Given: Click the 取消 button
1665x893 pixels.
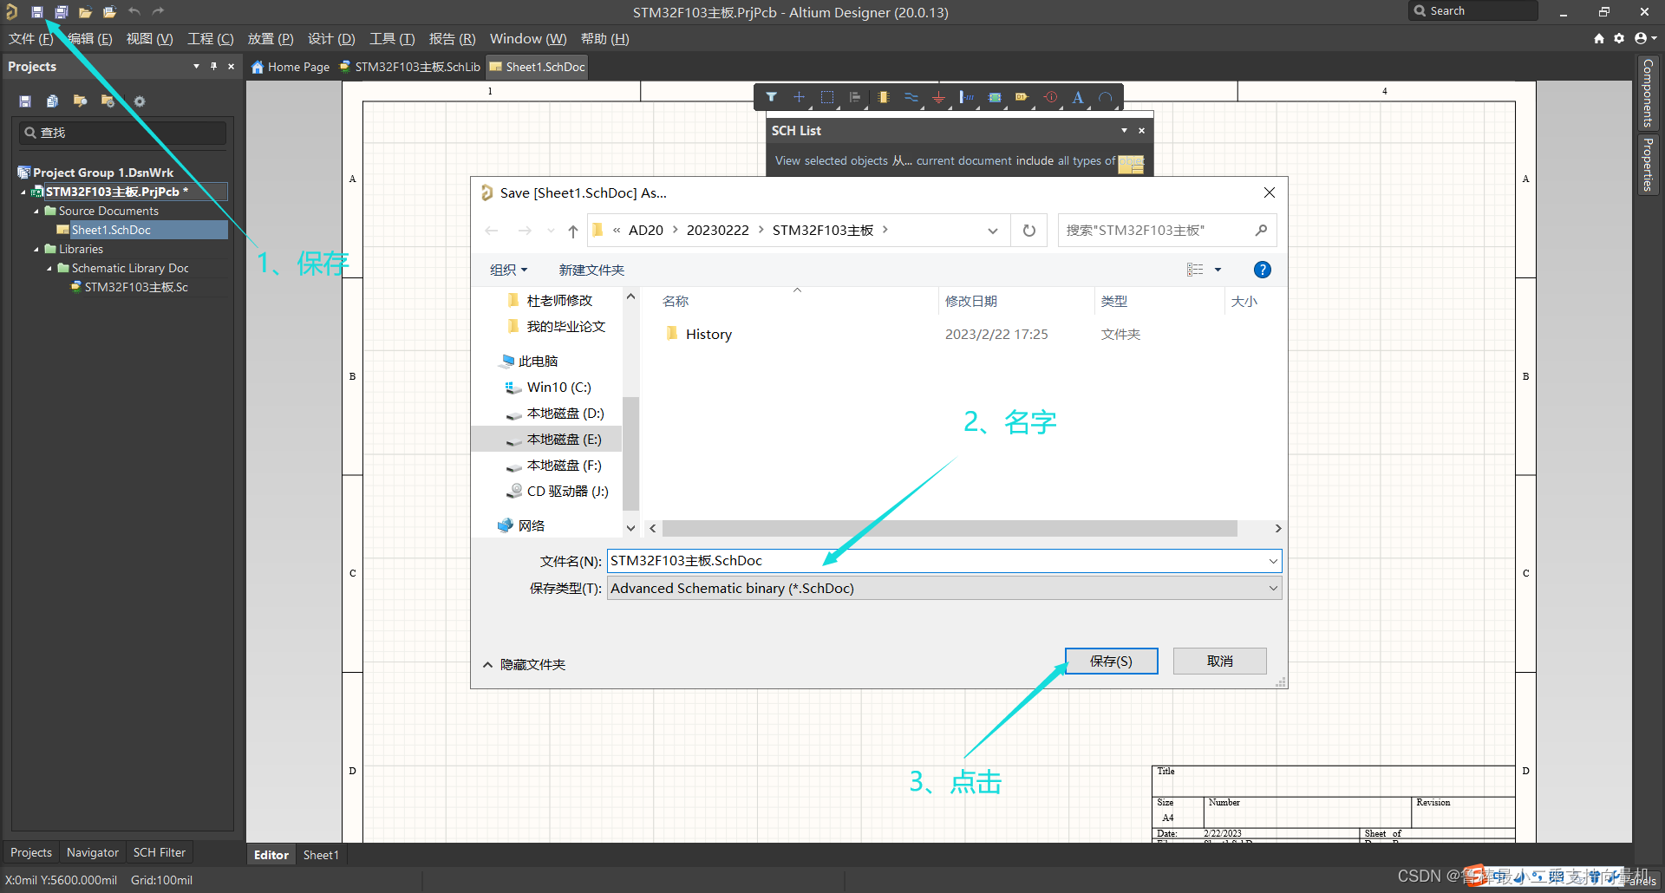Looking at the screenshot, I should point(1220,661).
